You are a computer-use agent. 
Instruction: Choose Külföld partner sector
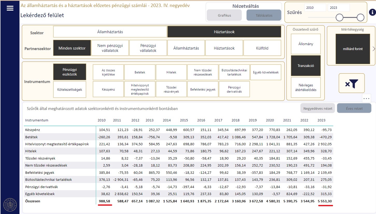tap(262, 48)
